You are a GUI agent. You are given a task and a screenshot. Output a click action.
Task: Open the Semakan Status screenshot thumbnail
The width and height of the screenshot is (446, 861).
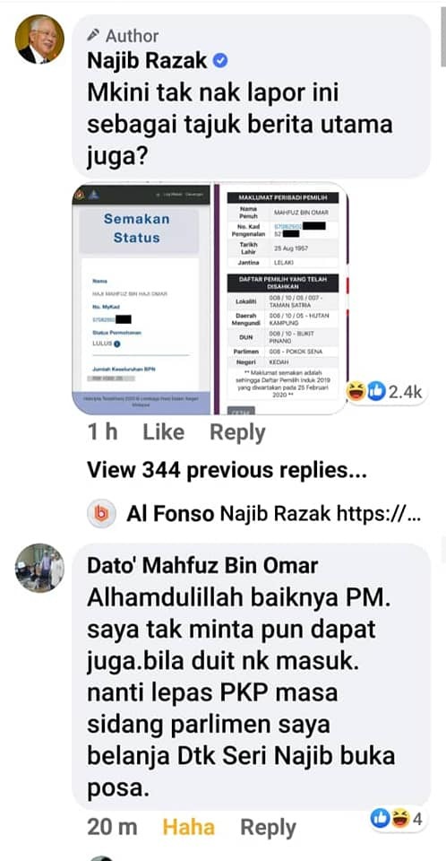142,298
